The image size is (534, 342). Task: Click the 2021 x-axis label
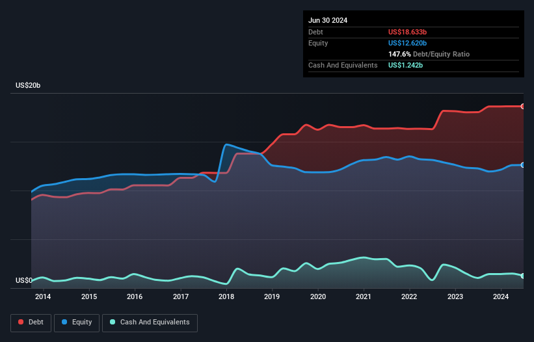pos(364,296)
